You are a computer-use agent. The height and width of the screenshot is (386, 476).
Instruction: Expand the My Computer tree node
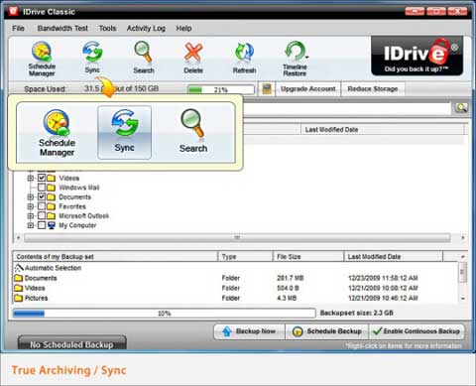(31, 225)
